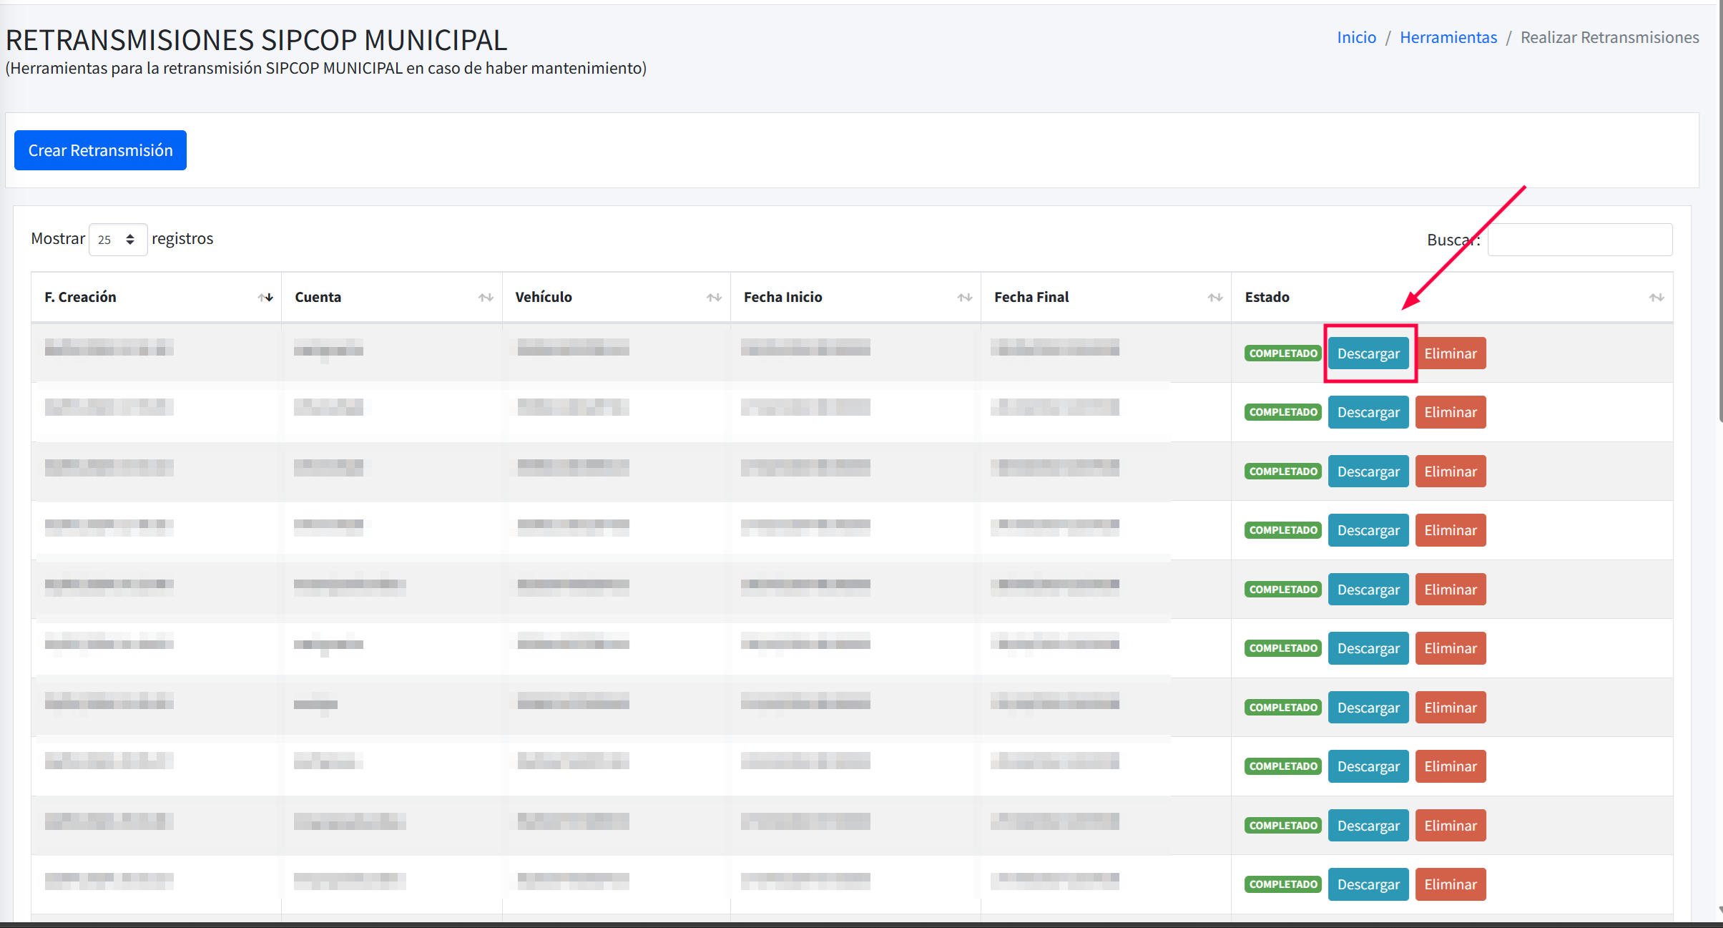Click Descargar in the second row
Screen dimensions: 1723x928
(1368, 412)
